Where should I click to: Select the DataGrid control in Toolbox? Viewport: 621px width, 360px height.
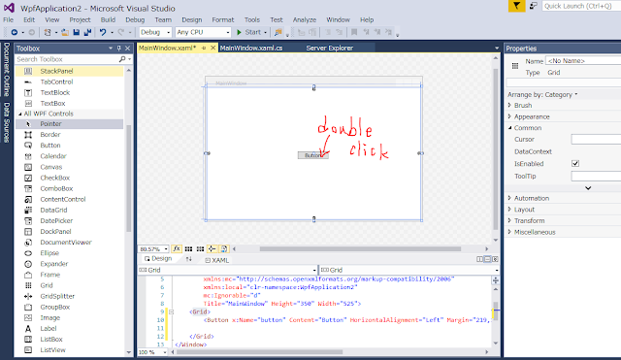(70, 210)
